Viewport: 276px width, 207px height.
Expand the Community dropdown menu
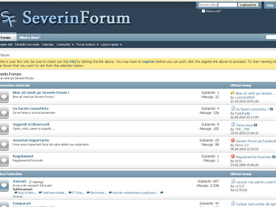[x=65, y=45]
